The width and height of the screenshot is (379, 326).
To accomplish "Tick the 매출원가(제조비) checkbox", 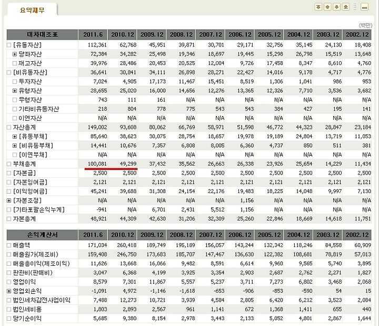I will 9,255.
